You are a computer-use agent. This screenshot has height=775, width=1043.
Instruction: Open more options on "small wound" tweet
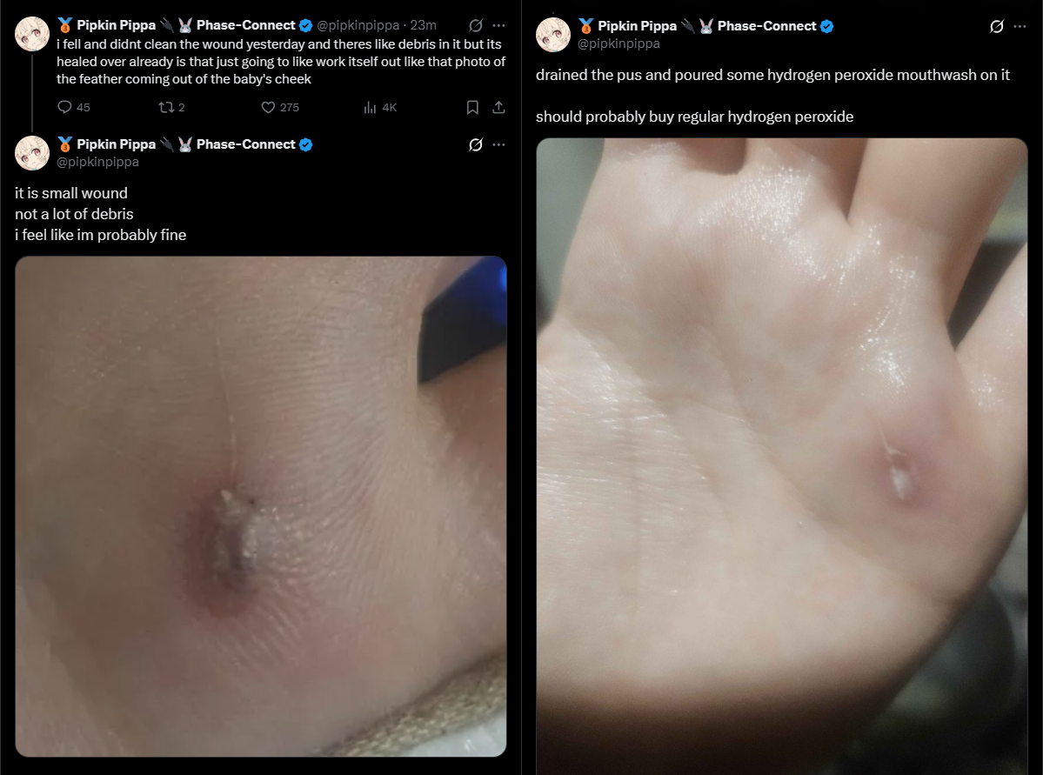pyautogui.click(x=499, y=144)
